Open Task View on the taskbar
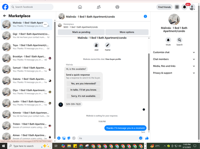Image resolution: width=200 pixels, height=149 pixels. [x=56, y=146]
